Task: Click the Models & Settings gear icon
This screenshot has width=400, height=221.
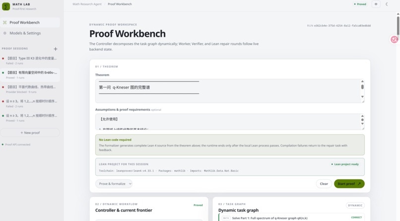Action: (5, 33)
